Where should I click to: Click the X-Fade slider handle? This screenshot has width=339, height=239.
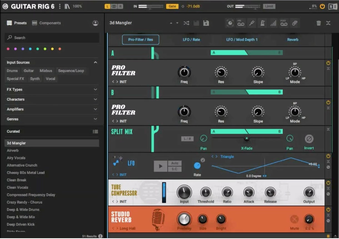[246, 138]
